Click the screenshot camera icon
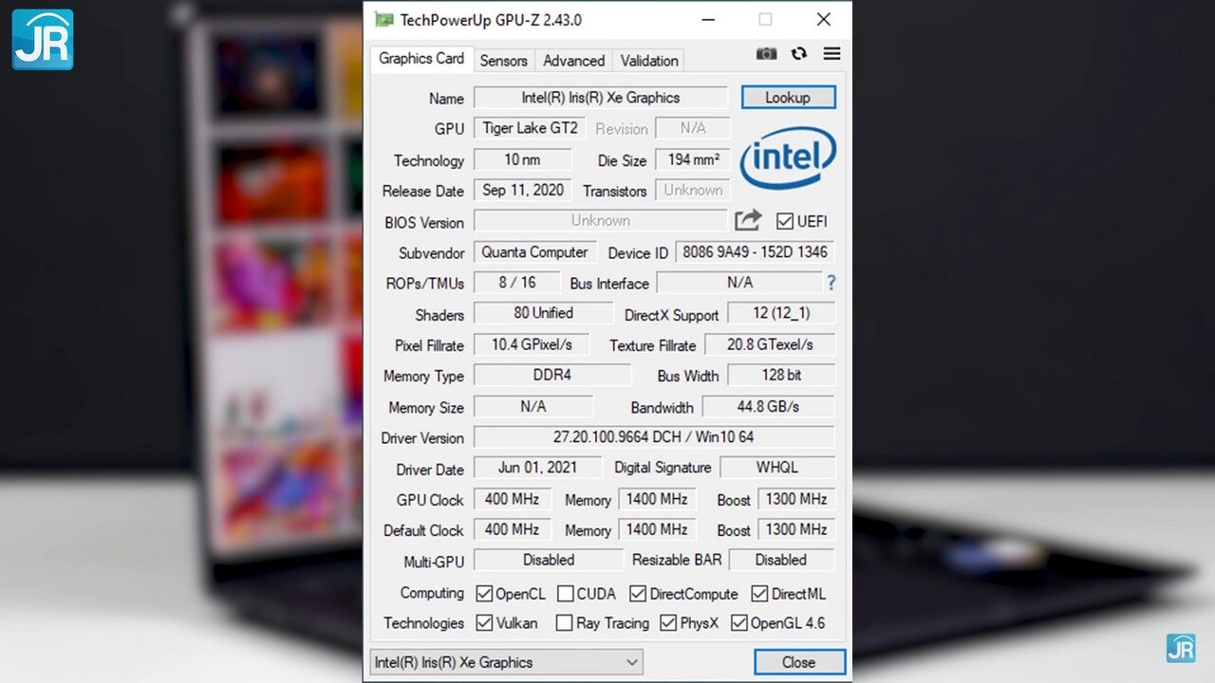 point(766,54)
